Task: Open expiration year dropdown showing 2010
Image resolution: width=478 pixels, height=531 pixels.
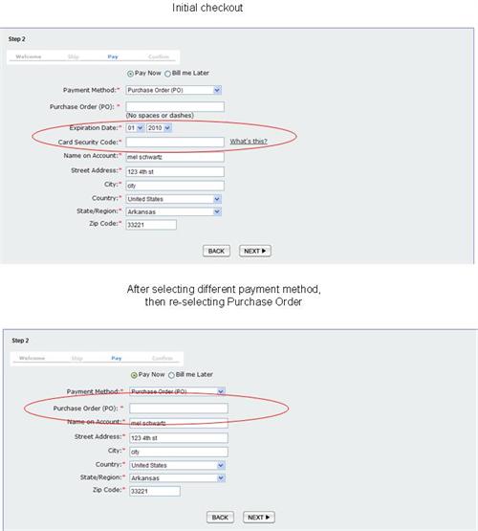Action: [x=159, y=128]
